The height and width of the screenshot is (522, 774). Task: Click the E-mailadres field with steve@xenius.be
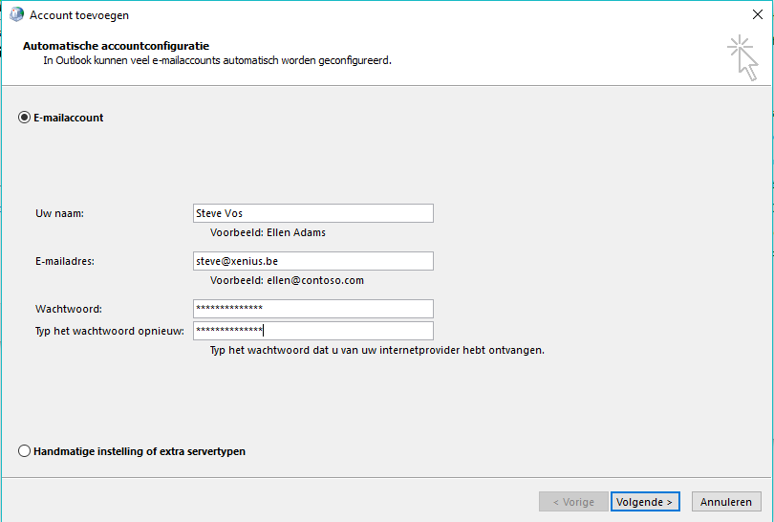point(313,261)
